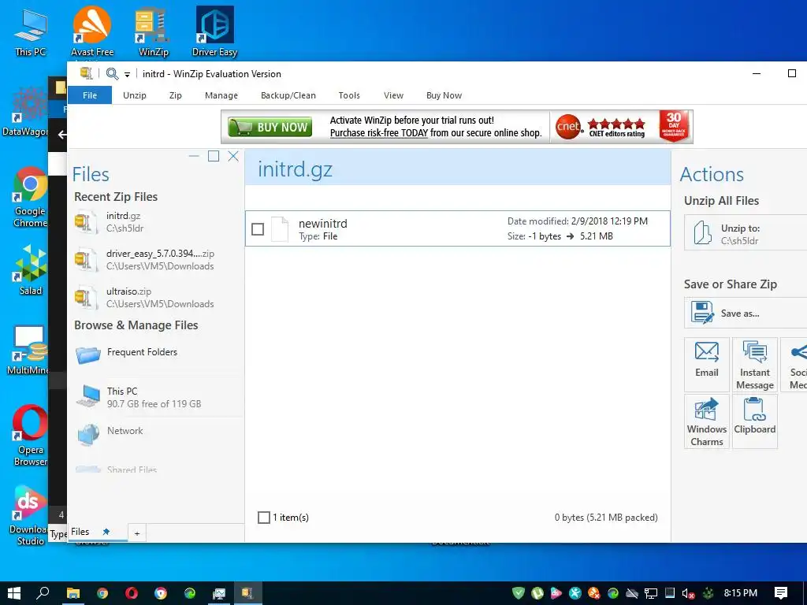
Task: Open the File ribbon tab
Action: (x=90, y=95)
